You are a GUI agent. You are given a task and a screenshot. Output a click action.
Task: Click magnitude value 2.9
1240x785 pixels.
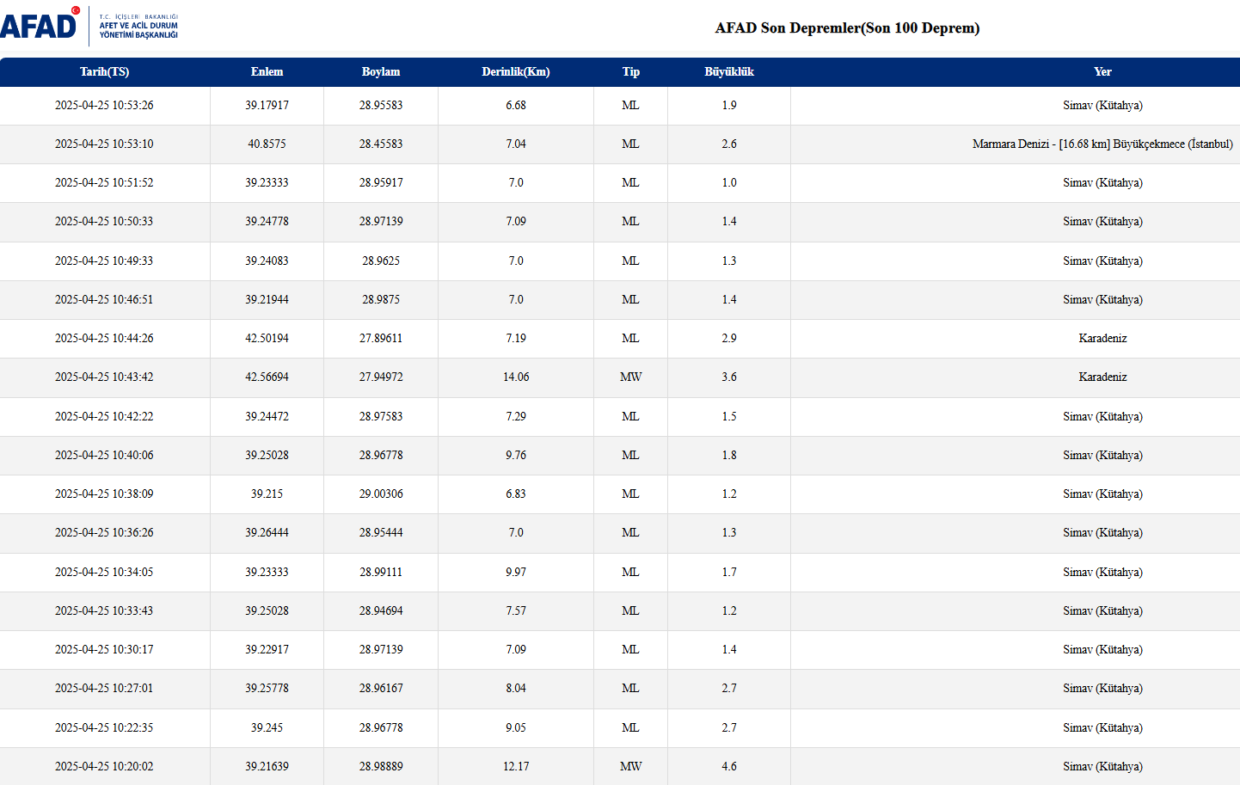point(729,338)
